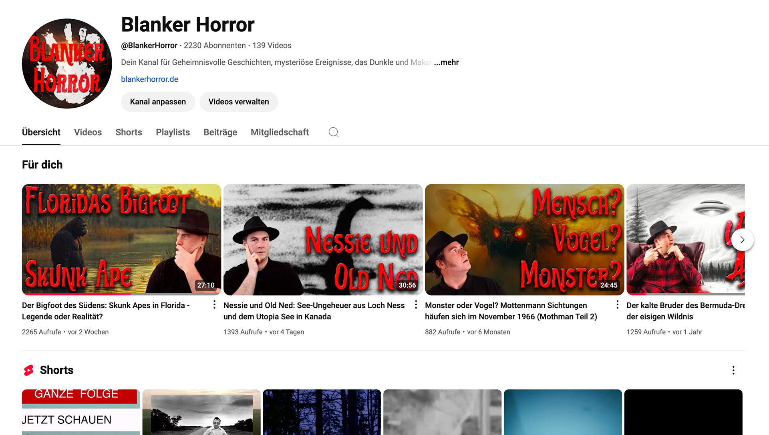This screenshot has width=769, height=435.
Task: Open the Shorts tab
Action: [x=129, y=132]
